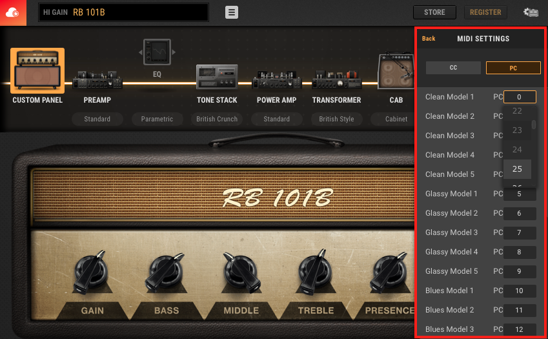Click the Clean Model 3 label

[450, 136]
